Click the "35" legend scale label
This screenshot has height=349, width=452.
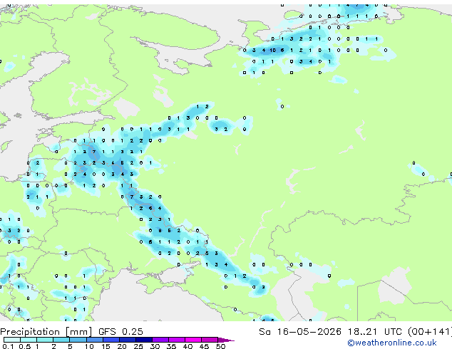[171, 346]
